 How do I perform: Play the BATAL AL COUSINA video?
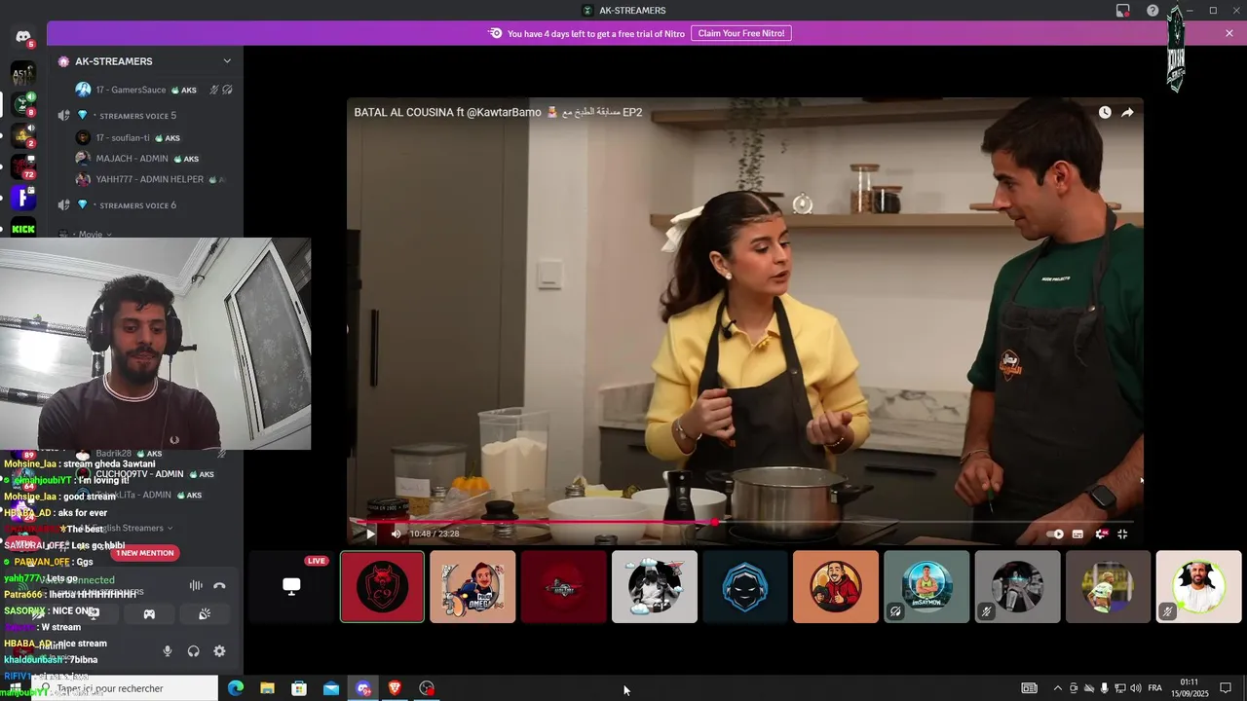click(370, 534)
